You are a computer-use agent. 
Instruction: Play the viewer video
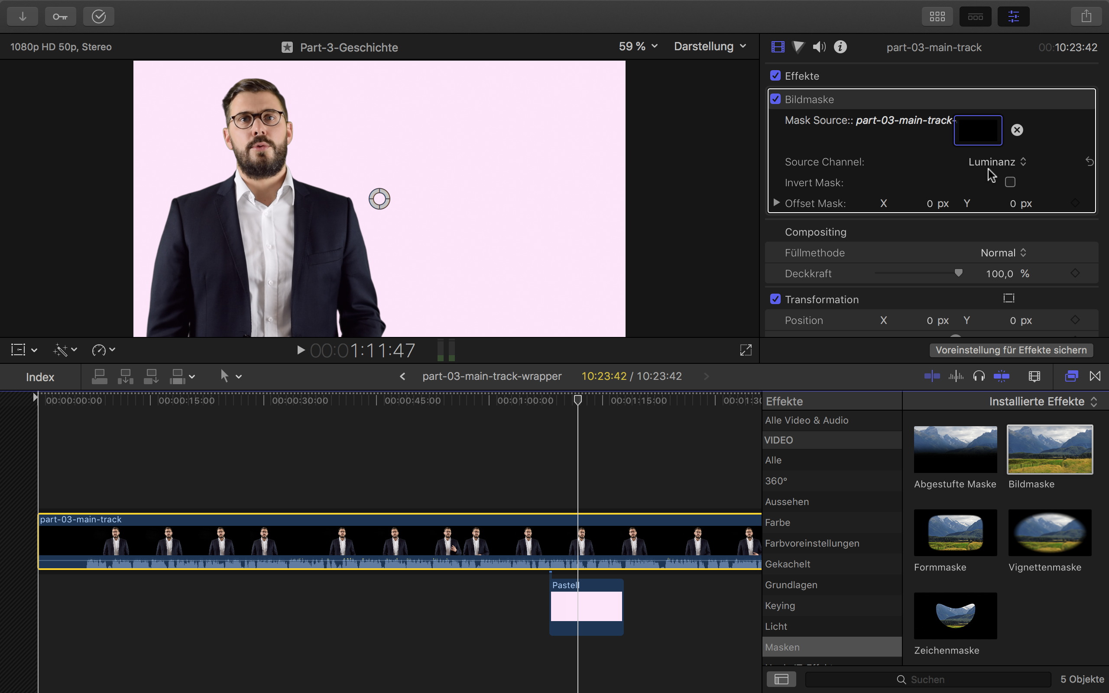(301, 350)
